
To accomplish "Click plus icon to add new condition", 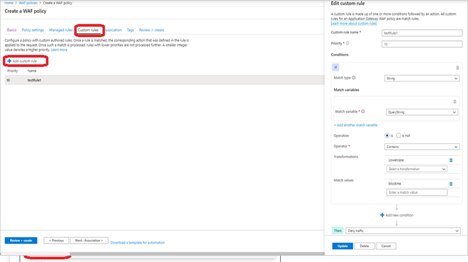I will point(382,215).
